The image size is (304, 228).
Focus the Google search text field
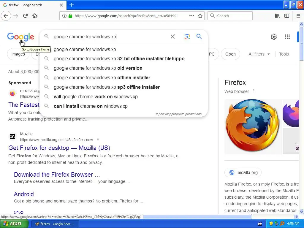click(110, 37)
